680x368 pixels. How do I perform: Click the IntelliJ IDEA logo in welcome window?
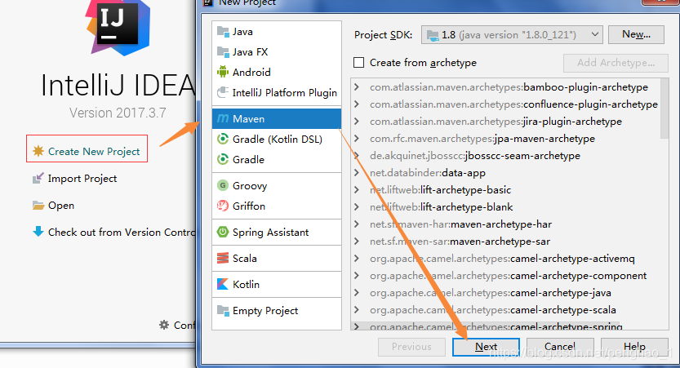pyautogui.click(x=118, y=27)
